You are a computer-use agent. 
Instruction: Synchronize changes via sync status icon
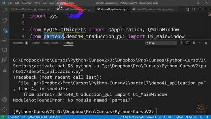[x=23, y=117]
